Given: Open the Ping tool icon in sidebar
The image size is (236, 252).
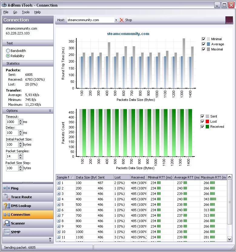Looking at the screenshot, I should (x=6, y=188).
